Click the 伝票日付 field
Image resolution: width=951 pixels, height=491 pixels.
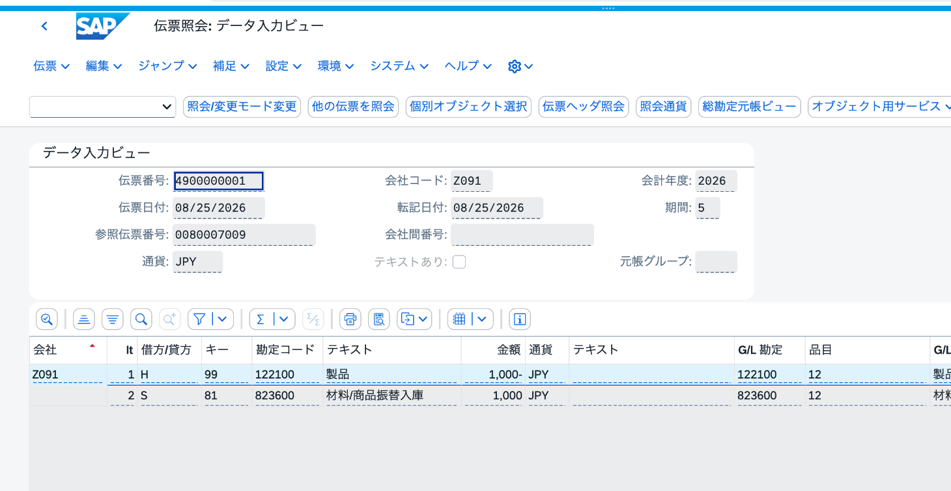[x=218, y=208]
